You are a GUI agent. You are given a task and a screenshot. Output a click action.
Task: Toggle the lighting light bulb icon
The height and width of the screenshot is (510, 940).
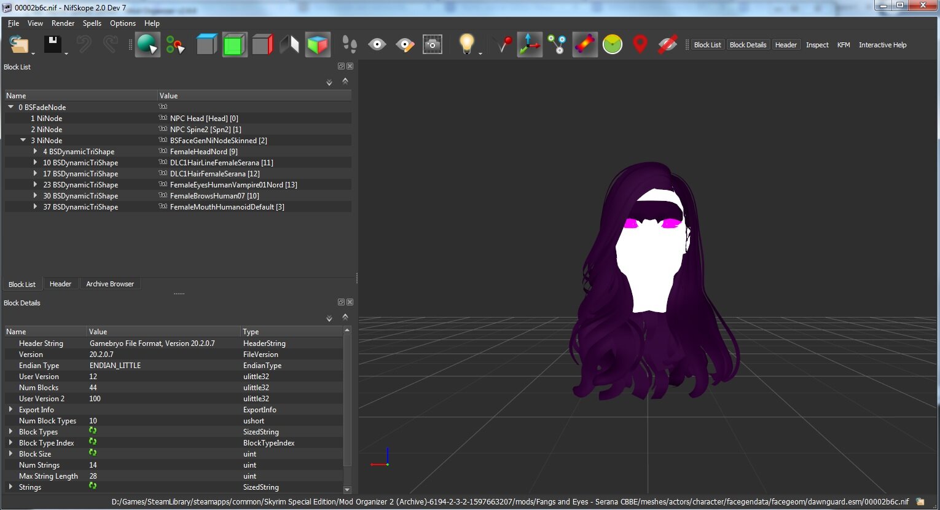[x=467, y=44]
